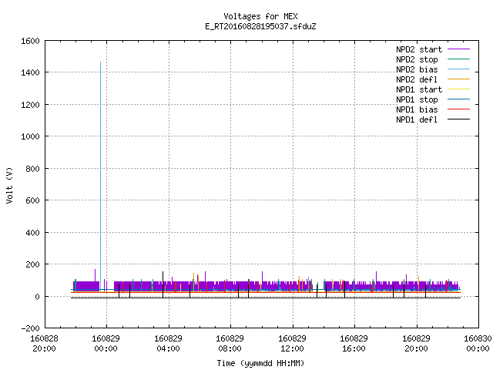
Task: Click the 'Volt (V)' y-axis title
Action: tap(9, 185)
